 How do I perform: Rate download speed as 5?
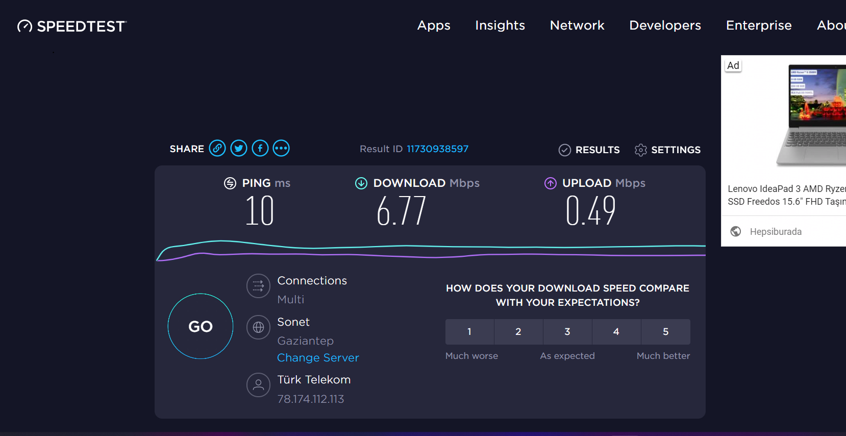coord(666,332)
